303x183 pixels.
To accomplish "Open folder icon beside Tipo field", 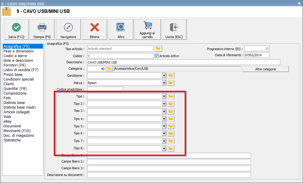I will (171, 96).
